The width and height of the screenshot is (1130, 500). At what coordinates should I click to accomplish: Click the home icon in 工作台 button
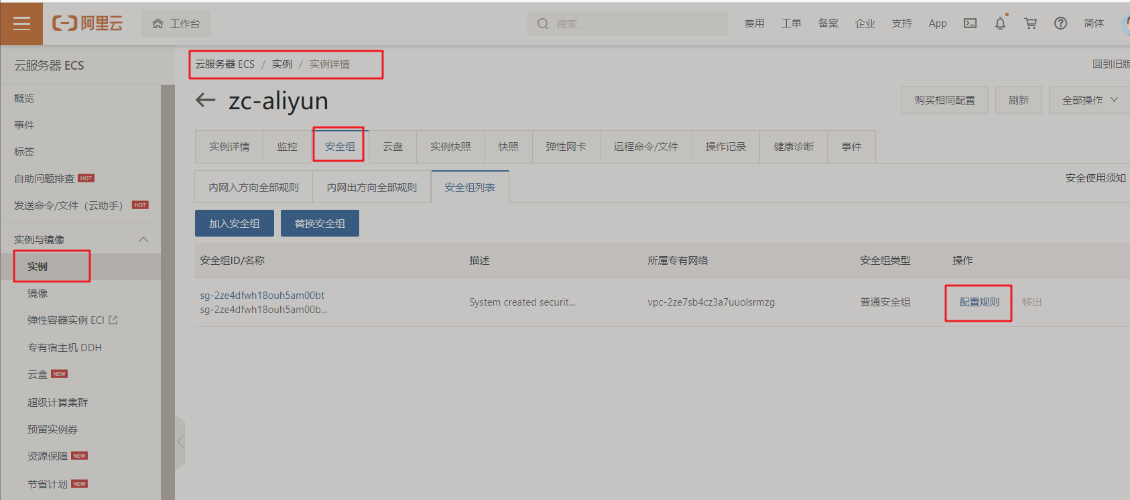158,23
